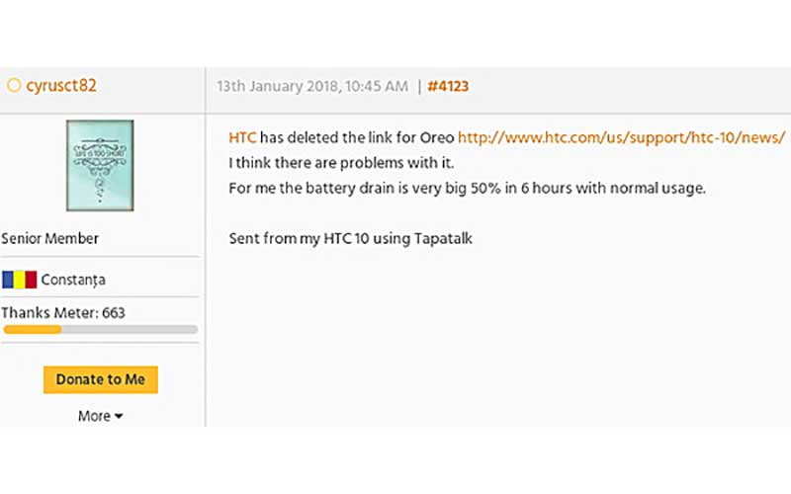Click the down caret next to More
The width and height of the screenshot is (791, 494).
coord(119,417)
